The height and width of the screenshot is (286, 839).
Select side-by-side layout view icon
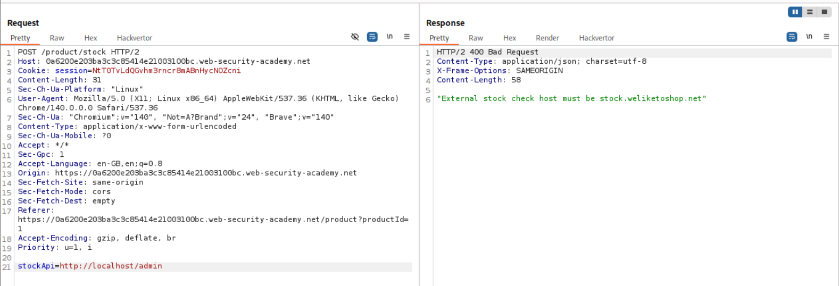[x=795, y=12]
